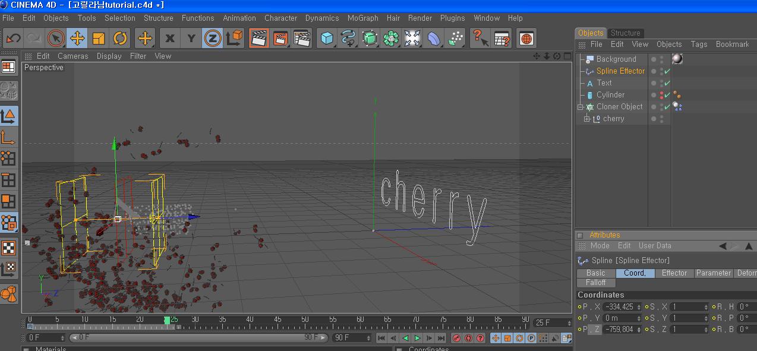Open the scene objects arrows icon
757x351 pixels.
tap(412, 39)
